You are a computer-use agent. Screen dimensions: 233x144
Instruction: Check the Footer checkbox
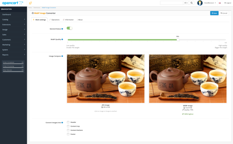(x=68, y=134)
